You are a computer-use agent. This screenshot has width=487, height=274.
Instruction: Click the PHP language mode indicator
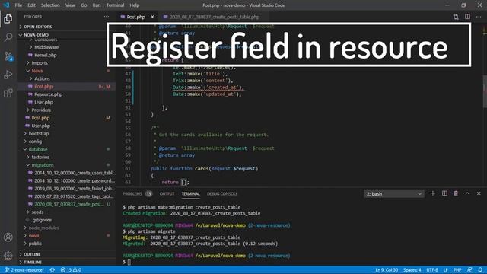pyautogui.click(x=457, y=270)
